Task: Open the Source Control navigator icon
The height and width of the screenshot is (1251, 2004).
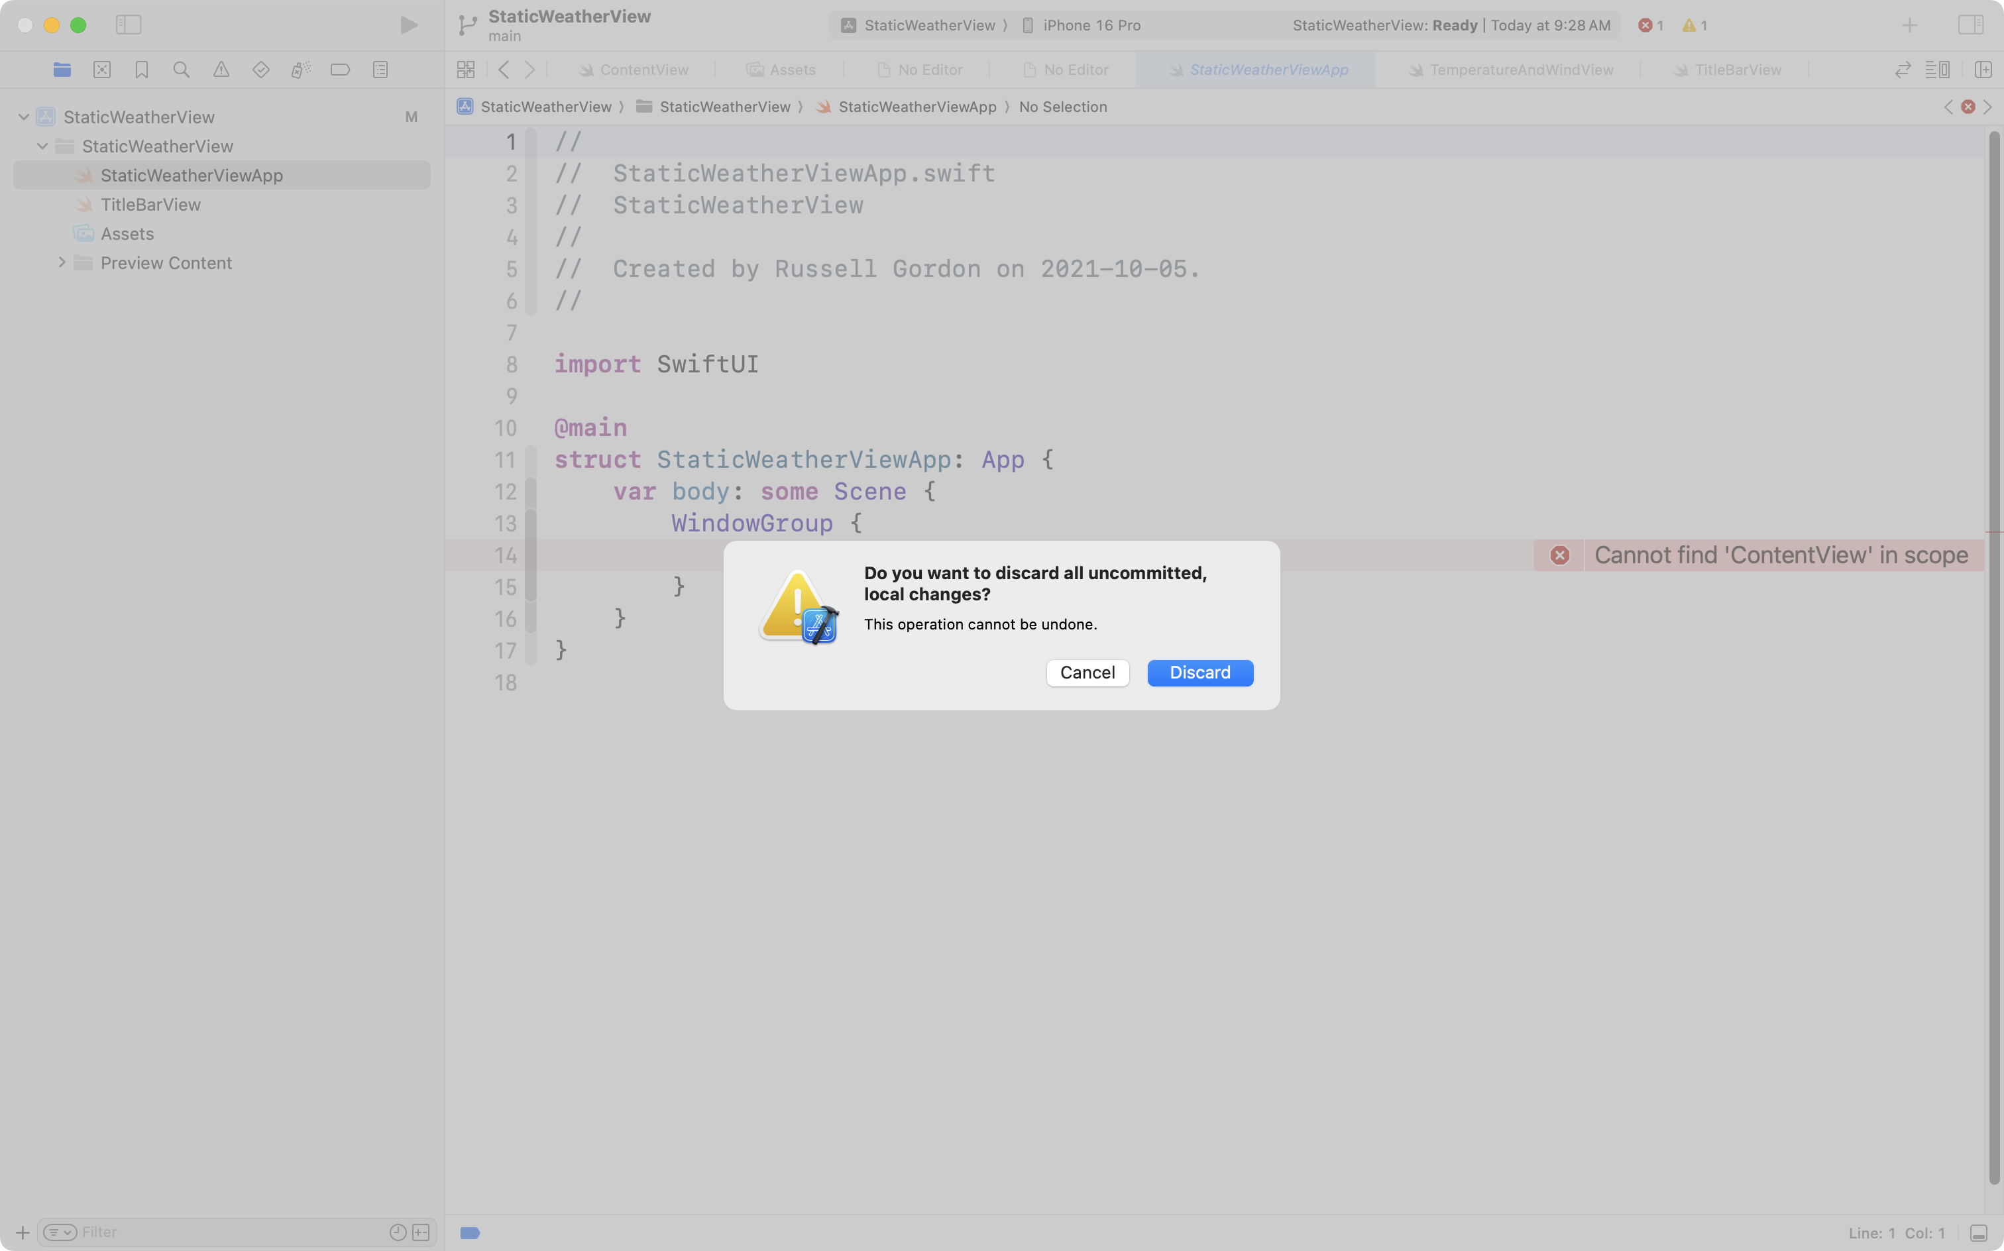Action: click(102, 70)
